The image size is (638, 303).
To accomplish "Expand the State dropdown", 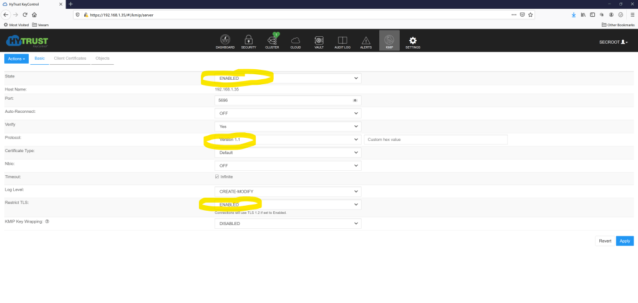I will [x=287, y=78].
